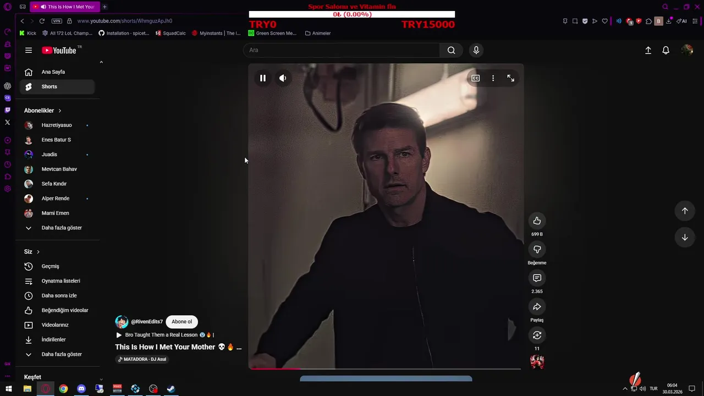Image resolution: width=704 pixels, height=396 pixels.
Task: Open Mevtcan Bahav channel
Action: coord(57,169)
